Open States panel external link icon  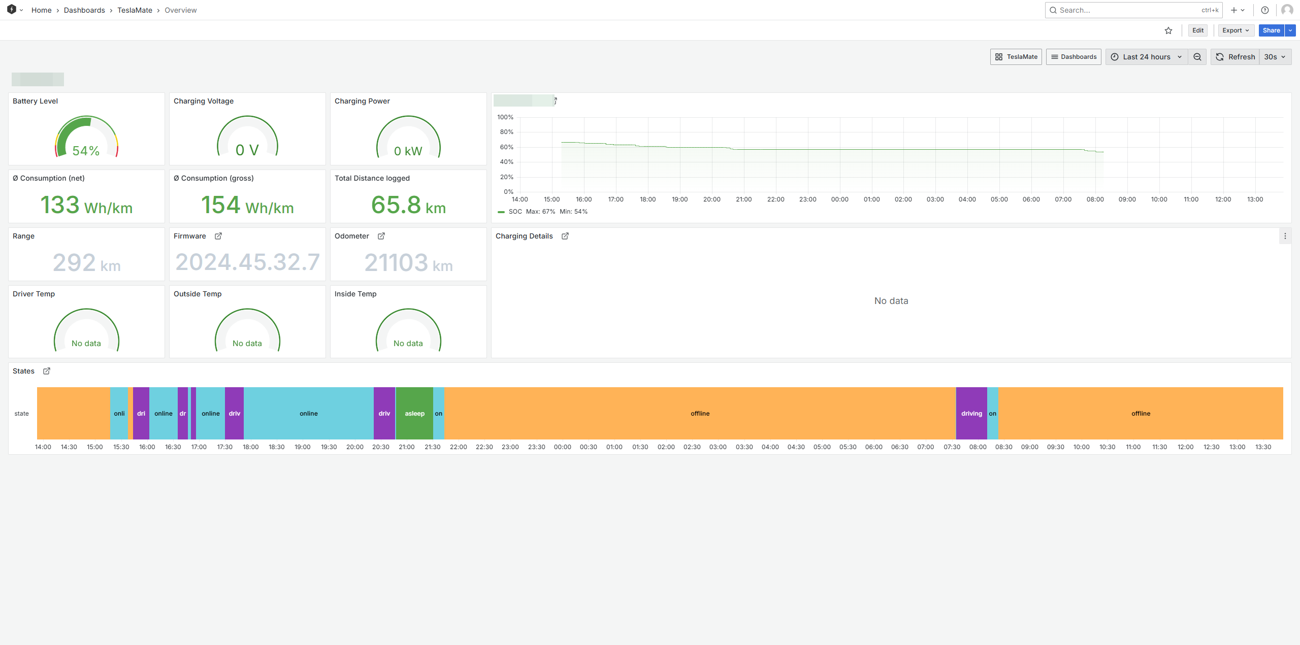(x=47, y=371)
